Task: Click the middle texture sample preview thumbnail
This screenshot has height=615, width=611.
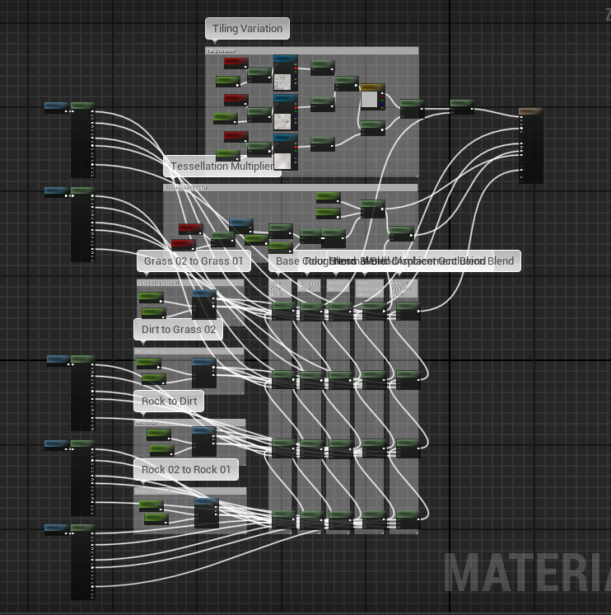Action: point(284,120)
